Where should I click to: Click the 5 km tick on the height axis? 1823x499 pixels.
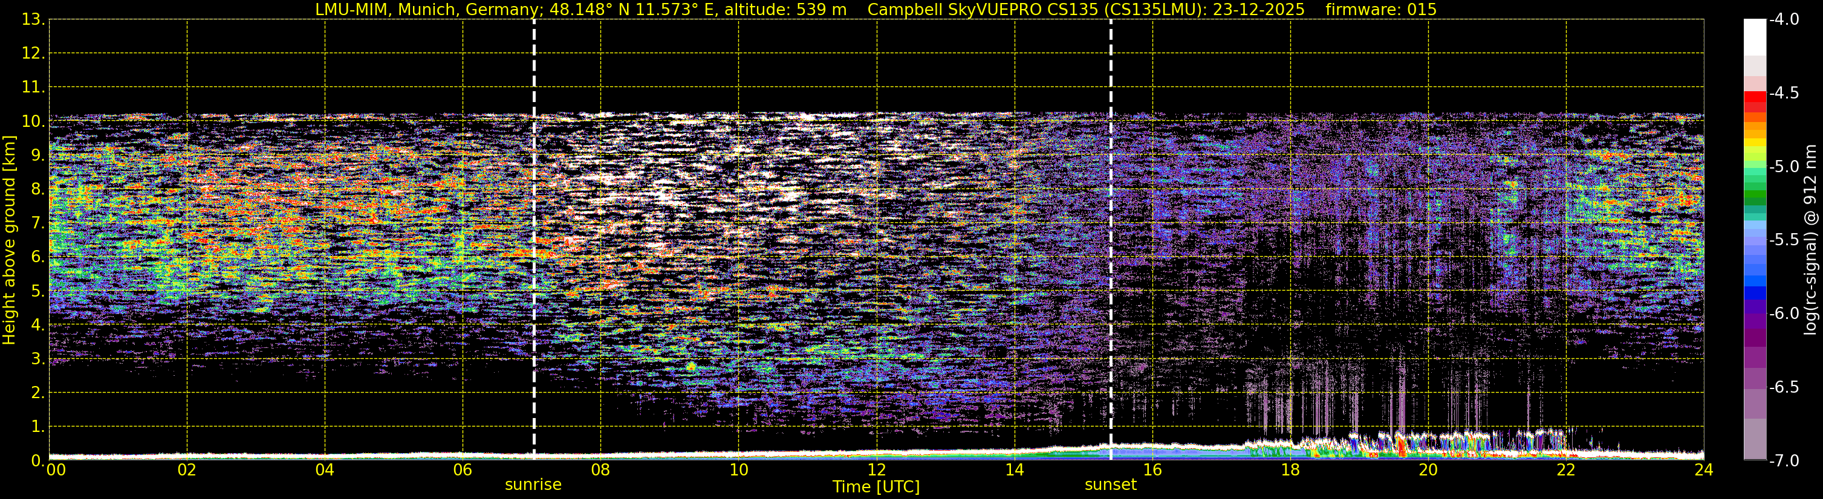pyautogui.click(x=37, y=291)
